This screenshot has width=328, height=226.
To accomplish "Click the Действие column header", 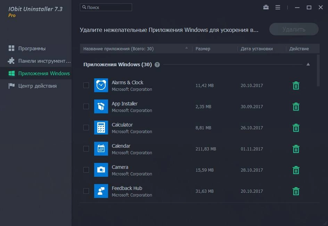I will pos(302,49).
